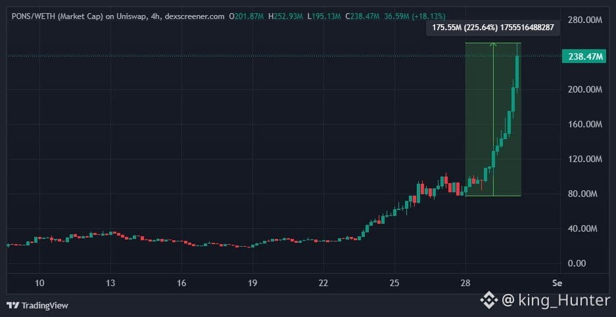Click the close value C238.47M

tap(362, 16)
